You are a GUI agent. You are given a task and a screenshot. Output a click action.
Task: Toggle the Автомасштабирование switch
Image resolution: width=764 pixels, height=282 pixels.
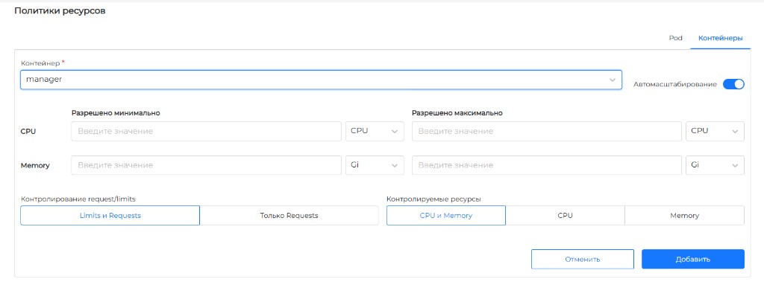[x=733, y=84]
